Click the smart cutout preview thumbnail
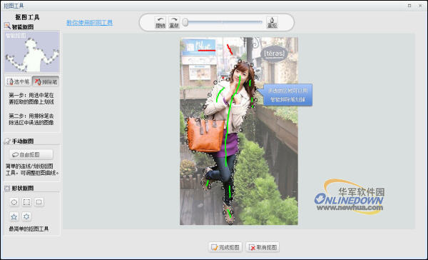The width and height of the screenshot is (428, 260). (32, 51)
